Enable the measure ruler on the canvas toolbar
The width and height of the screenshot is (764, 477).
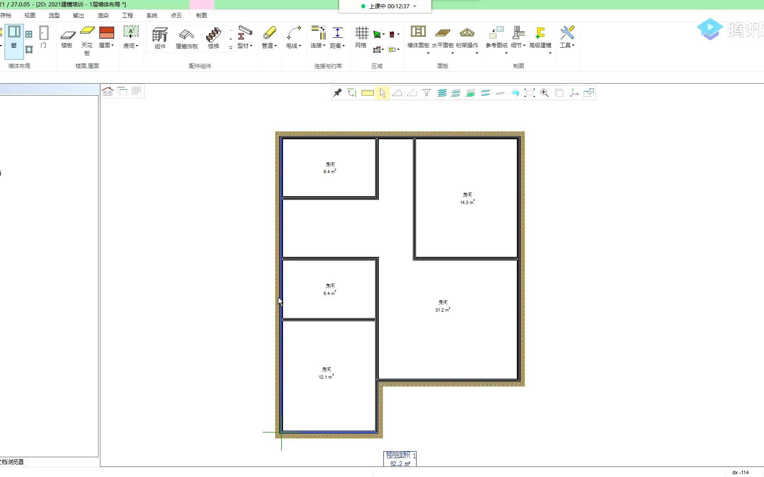367,93
